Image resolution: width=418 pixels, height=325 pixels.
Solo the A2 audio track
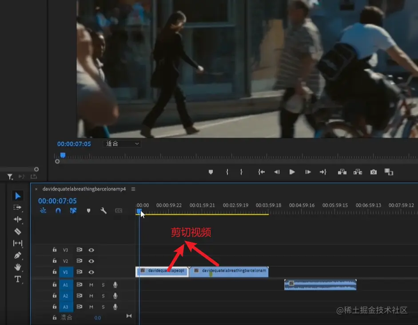[103, 296]
